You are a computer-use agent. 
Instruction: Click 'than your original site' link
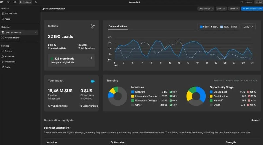click(62, 62)
